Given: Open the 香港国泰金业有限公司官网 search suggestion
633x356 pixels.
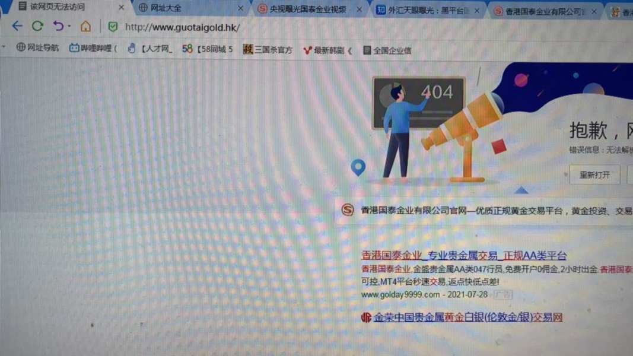Looking at the screenshot, I should pyautogui.click(x=484, y=210).
